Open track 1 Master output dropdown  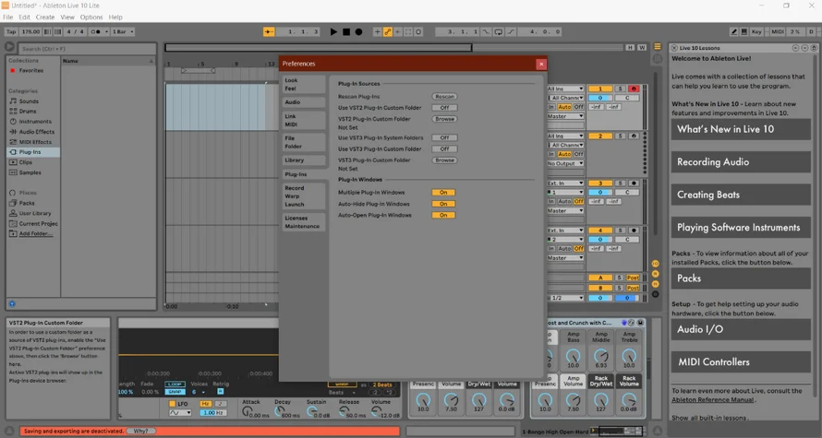565,116
